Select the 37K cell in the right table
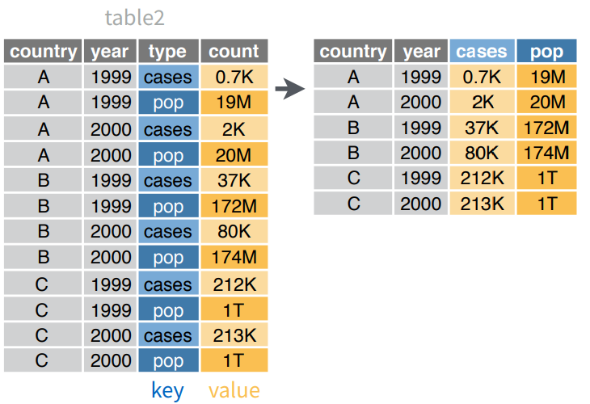This screenshot has width=590, height=404. coord(482,128)
